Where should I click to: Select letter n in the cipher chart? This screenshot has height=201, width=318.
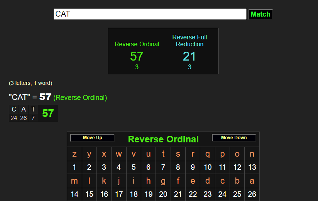coord(252,154)
